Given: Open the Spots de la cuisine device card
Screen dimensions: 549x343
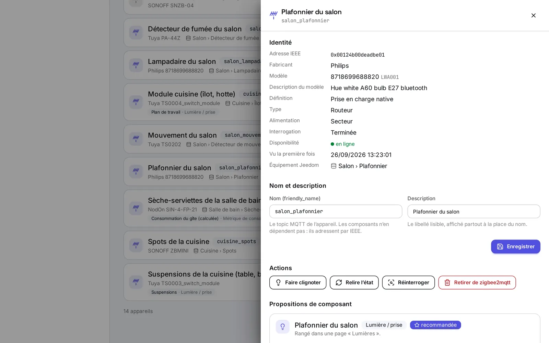Looking at the screenshot, I should [x=192, y=245].
